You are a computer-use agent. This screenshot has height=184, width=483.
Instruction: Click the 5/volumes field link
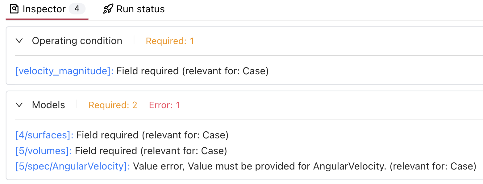pyautogui.click(x=43, y=151)
